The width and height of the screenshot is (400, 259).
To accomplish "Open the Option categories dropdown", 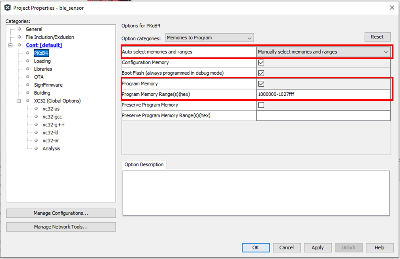I will tap(210, 38).
